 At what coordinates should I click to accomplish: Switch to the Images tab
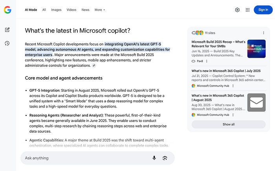pyautogui.click(x=56, y=10)
